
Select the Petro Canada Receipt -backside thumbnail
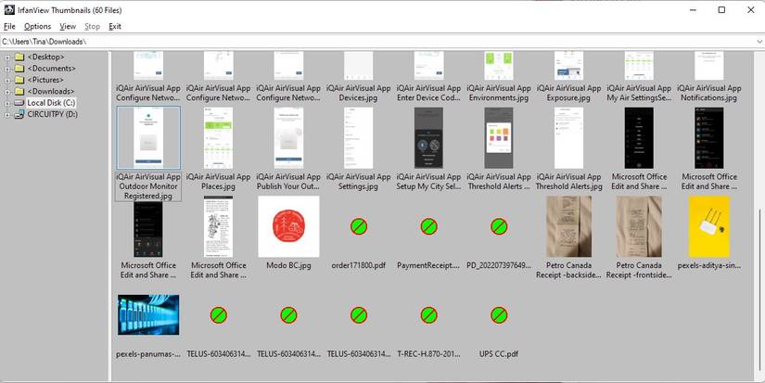568,226
